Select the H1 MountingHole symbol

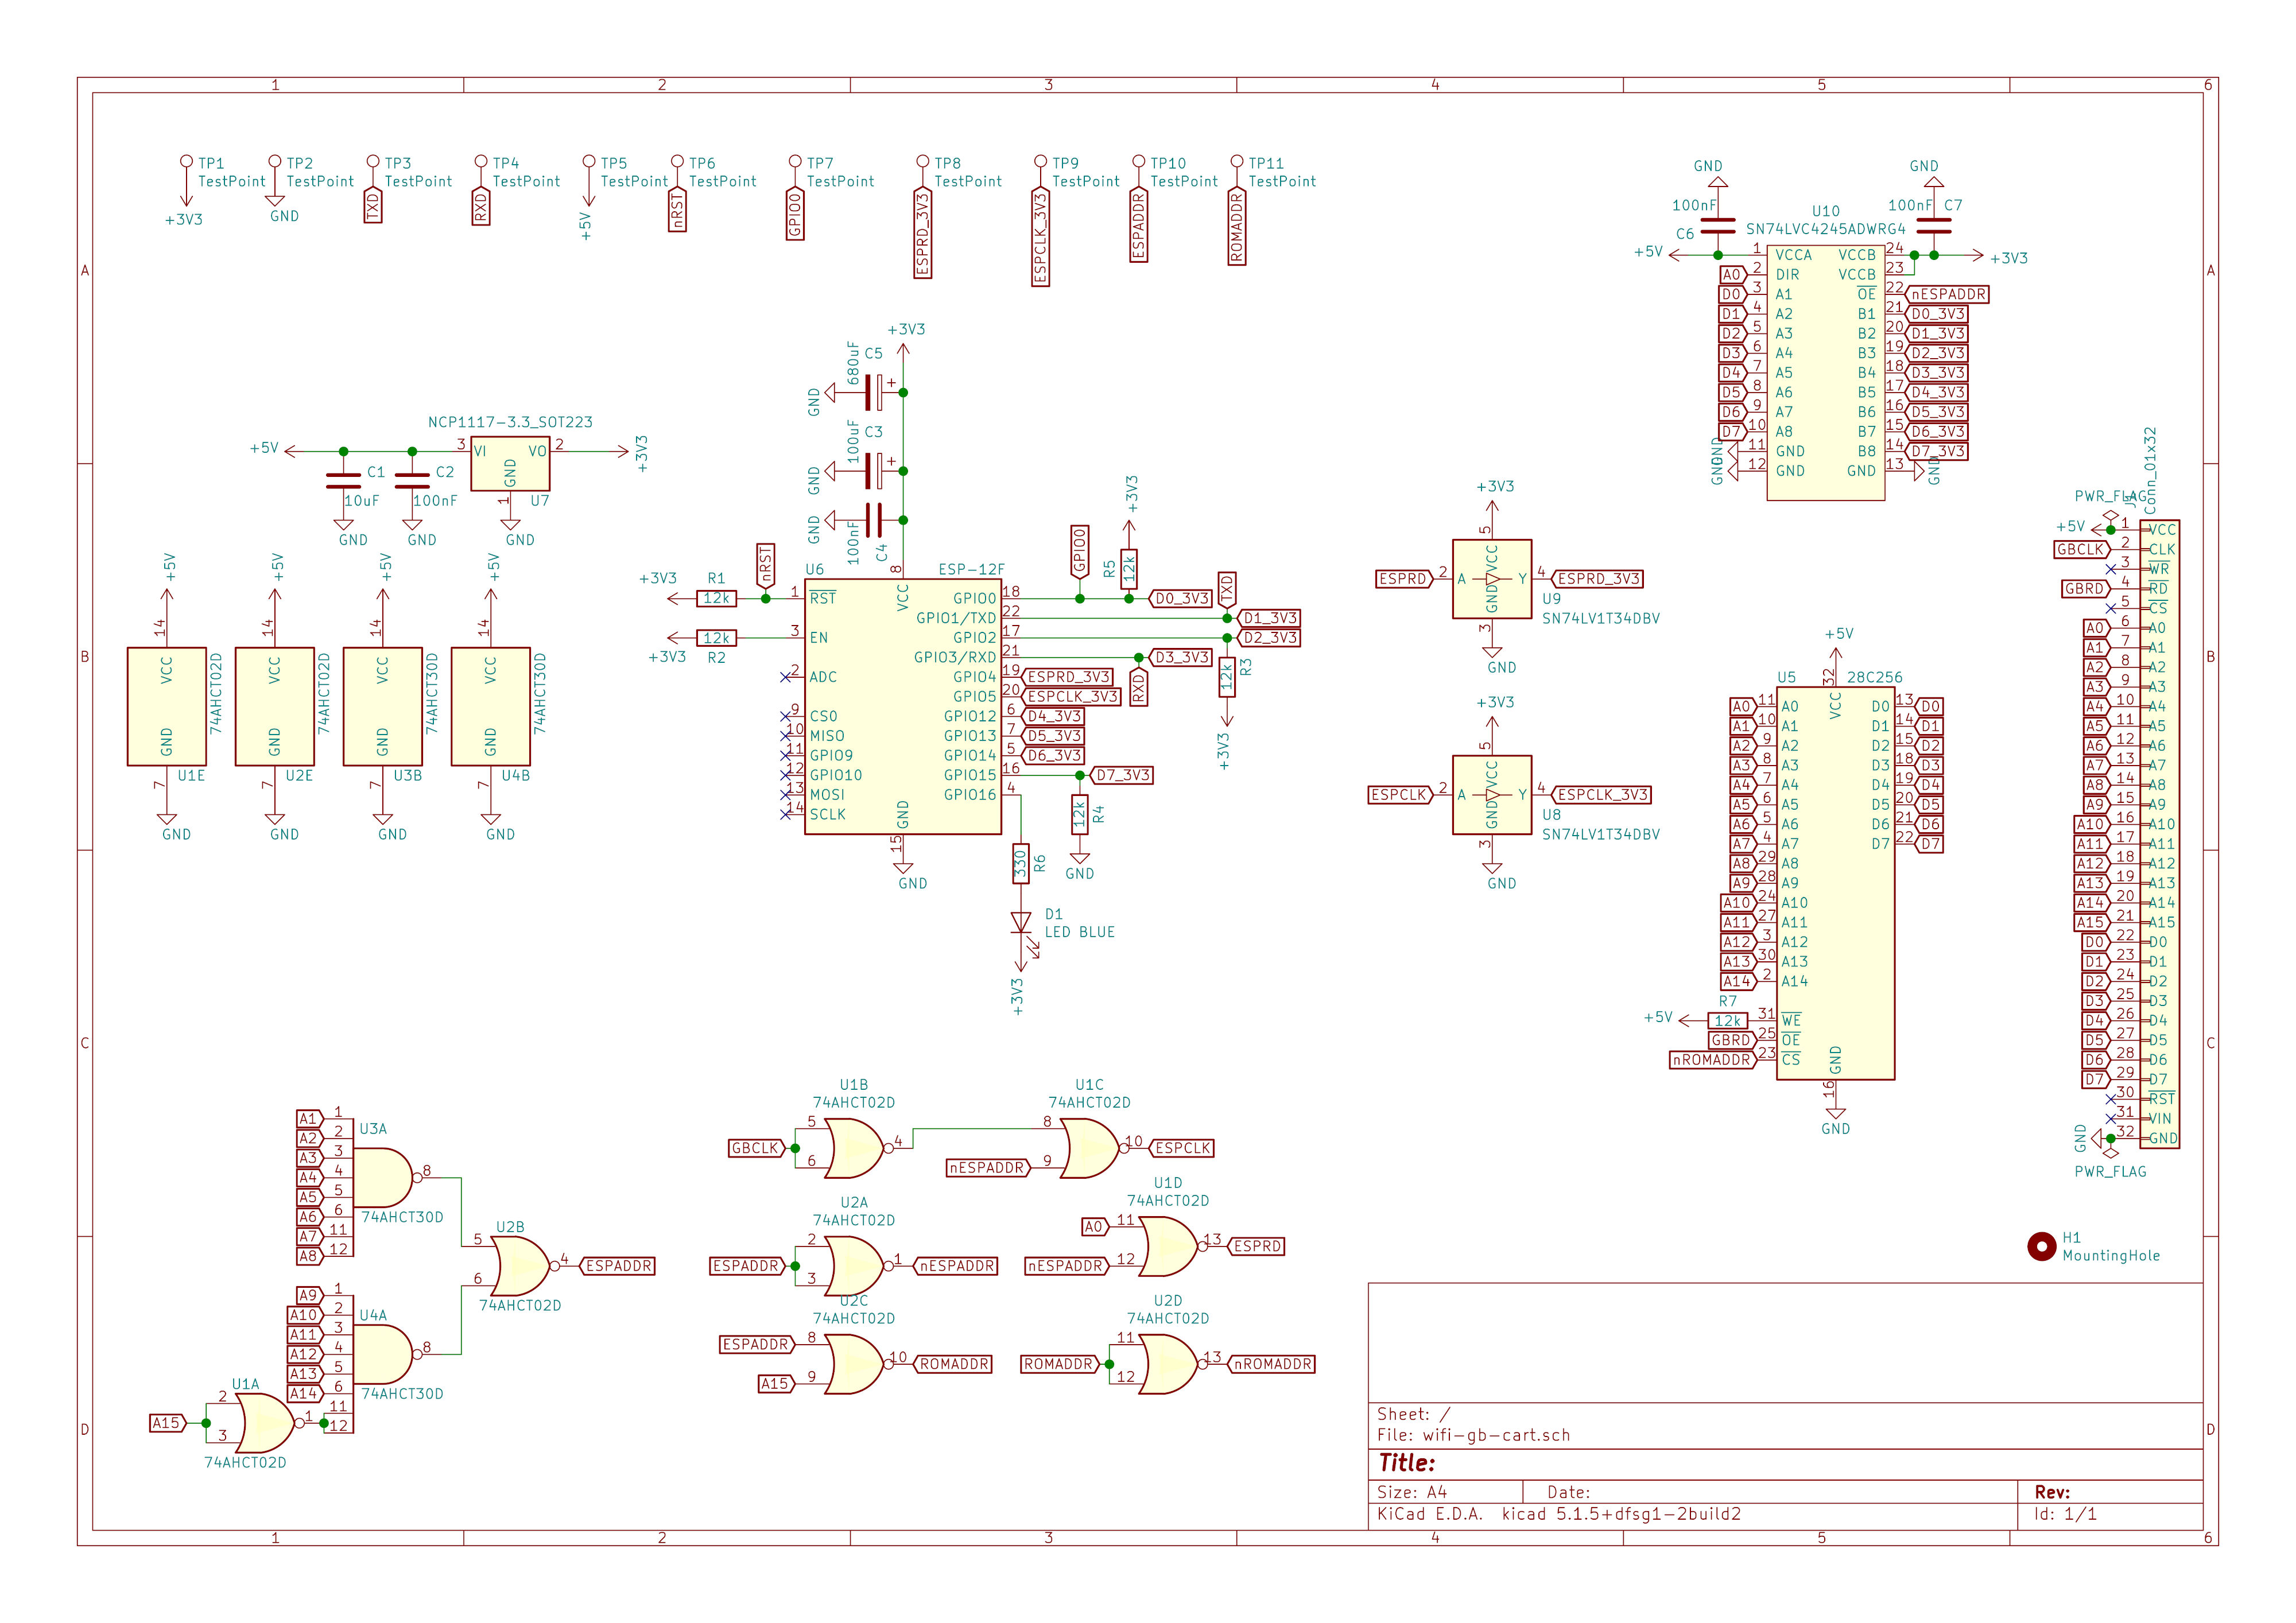pyautogui.click(x=2041, y=1247)
